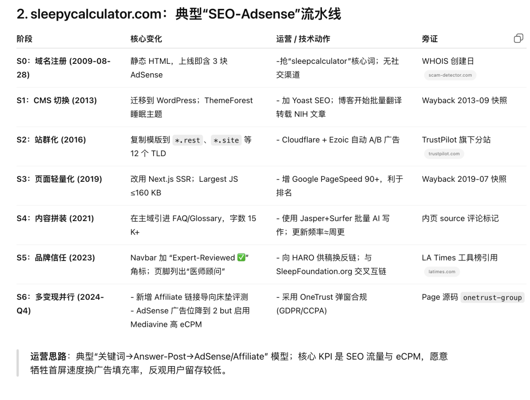Click the "Navbar 加 Expert-Reviewed" cell

click(189, 264)
